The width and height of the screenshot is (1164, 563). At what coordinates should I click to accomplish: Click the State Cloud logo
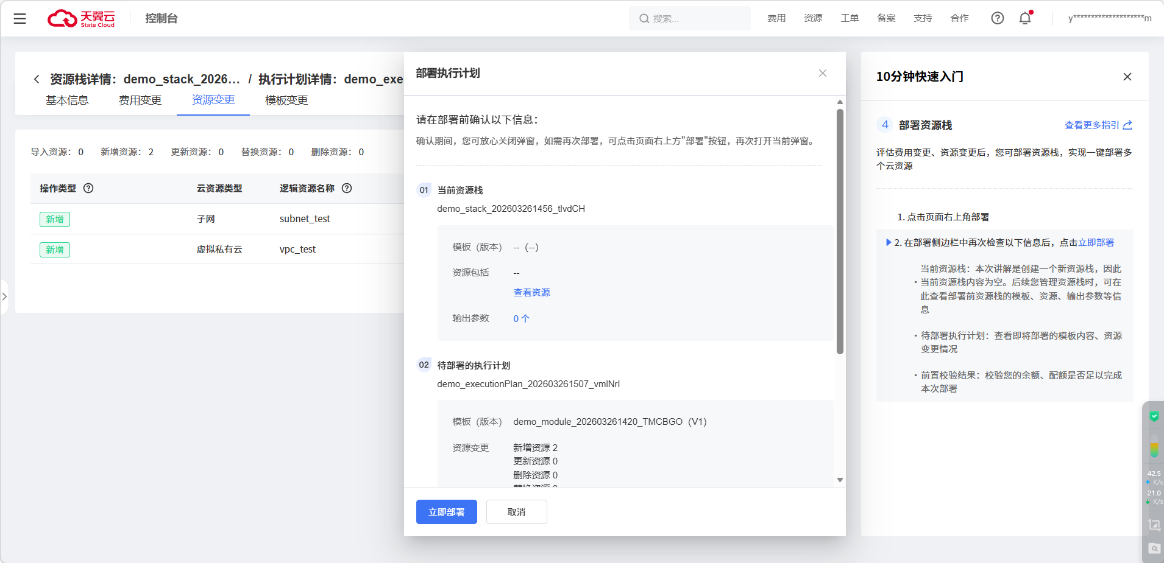click(82, 19)
